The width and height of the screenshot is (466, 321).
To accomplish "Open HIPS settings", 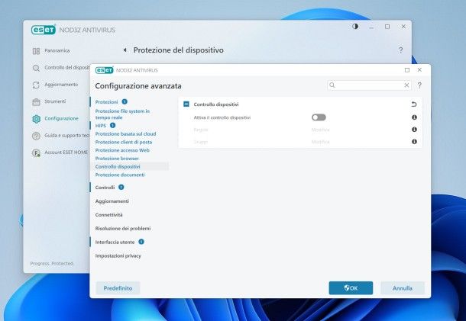I will click(100, 126).
